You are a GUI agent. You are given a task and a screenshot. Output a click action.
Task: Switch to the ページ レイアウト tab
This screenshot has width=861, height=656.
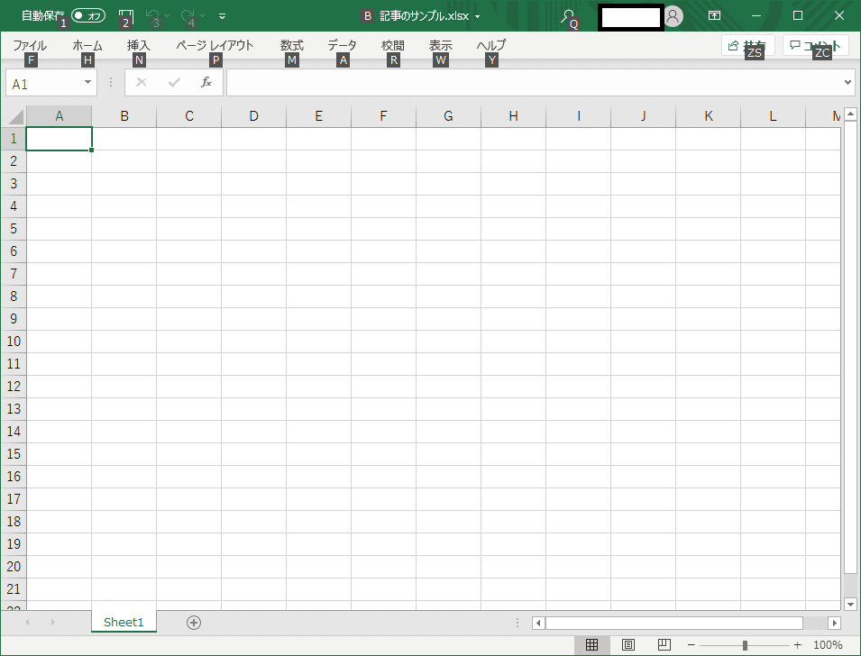[215, 46]
